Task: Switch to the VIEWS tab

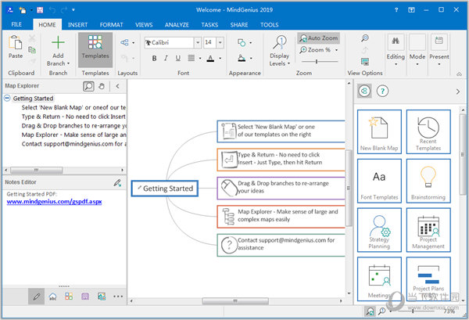Action: [x=144, y=25]
